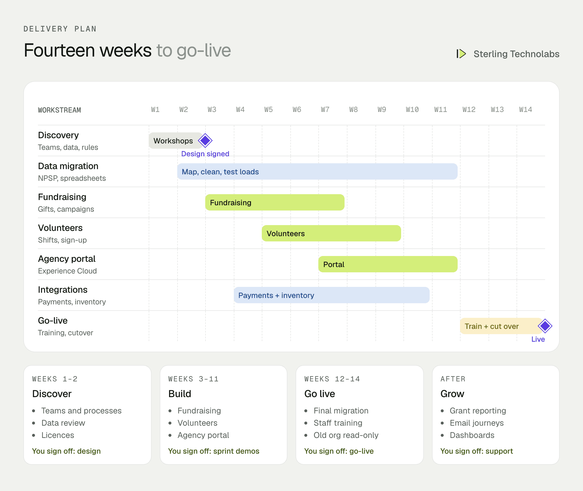Click the 'Sterling Technolabs' company name
Viewport: 583px width, 491px height.
point(516,54)
